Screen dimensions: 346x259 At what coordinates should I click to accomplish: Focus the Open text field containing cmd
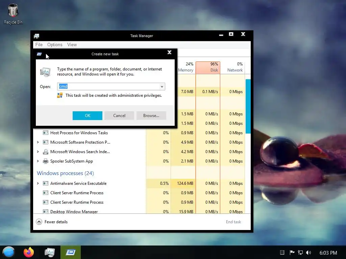(x=111, y=87)
